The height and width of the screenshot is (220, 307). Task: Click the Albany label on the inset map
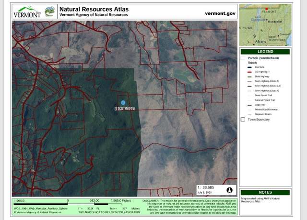point(260,42)
